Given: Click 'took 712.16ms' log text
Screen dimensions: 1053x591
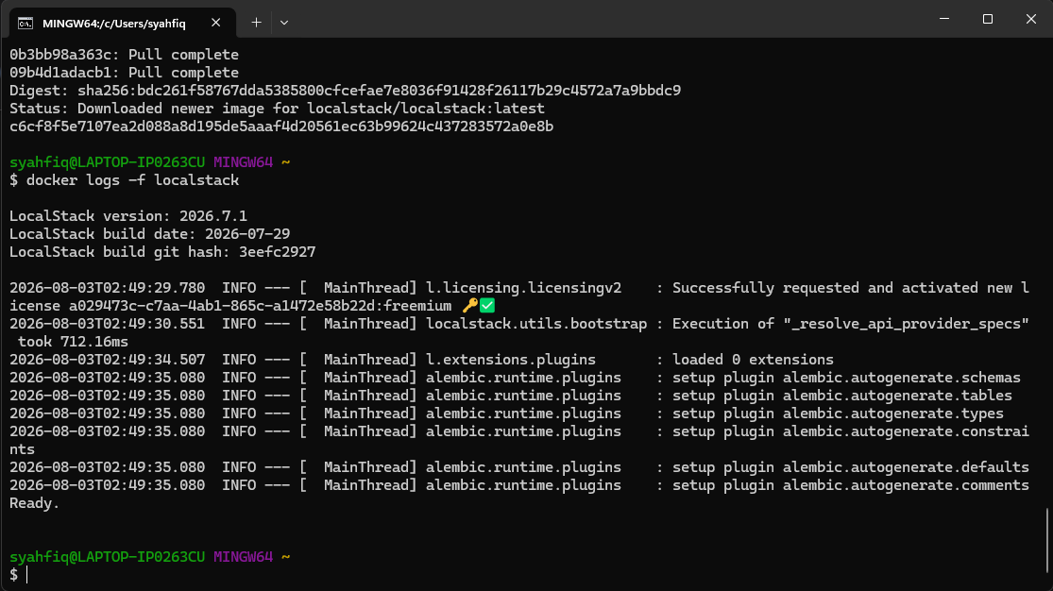Looking at the screenshot, I should tap(73, 342).
